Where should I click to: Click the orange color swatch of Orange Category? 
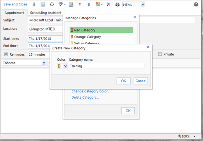[x=72, y=37]
